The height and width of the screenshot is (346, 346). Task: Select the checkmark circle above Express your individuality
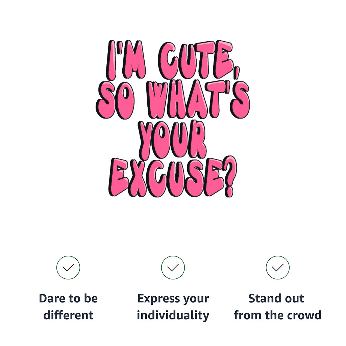[173, 268]
